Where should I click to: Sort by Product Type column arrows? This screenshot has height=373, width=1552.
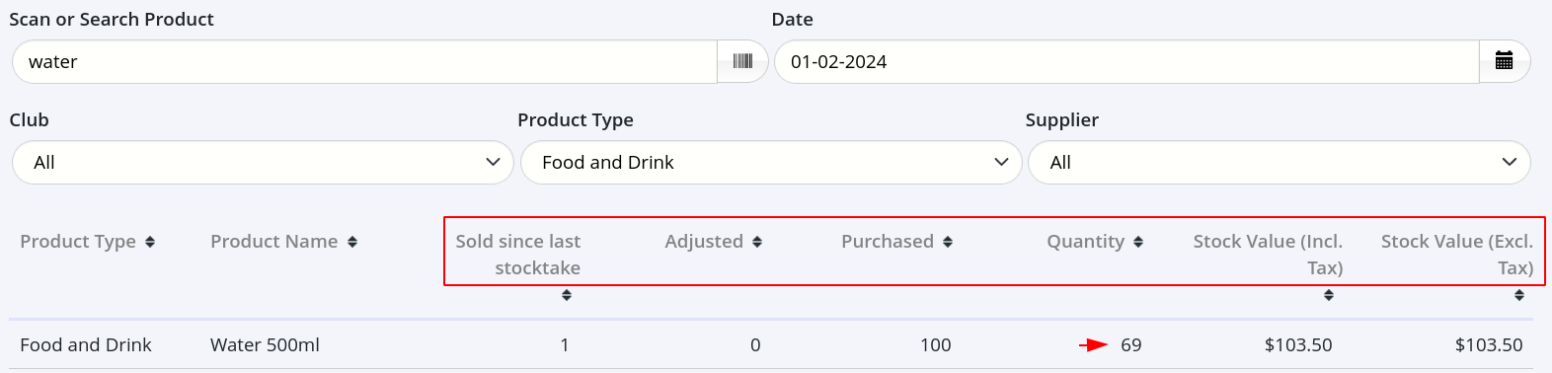point(150,242)
